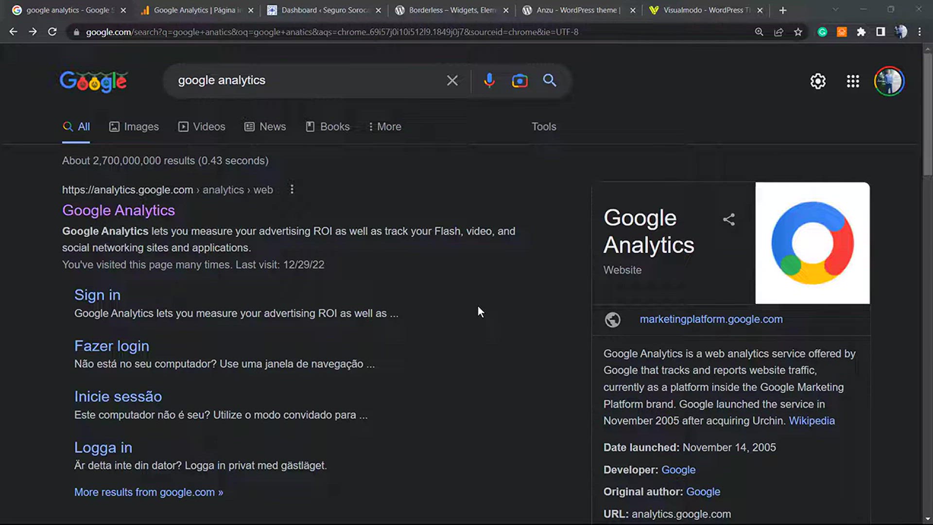Switch to the News tab
The width and height of the screenshot is (933, 525).
[265, 126]
